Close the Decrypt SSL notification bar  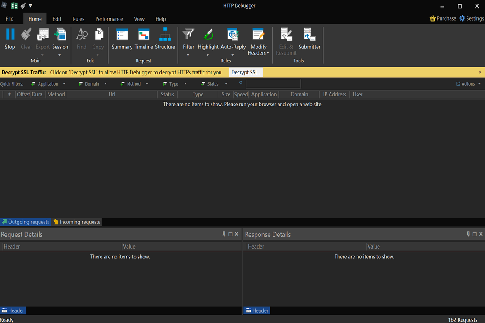coord(480,72)
